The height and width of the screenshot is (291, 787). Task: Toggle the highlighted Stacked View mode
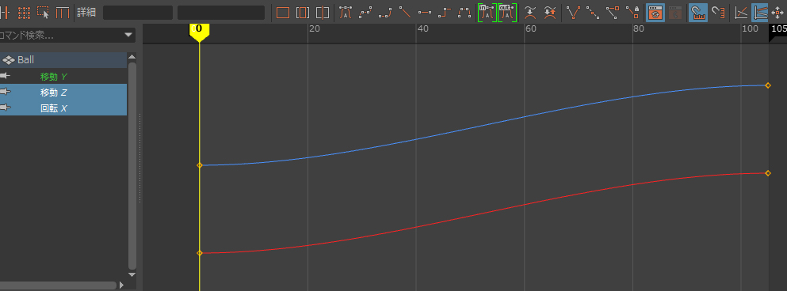(x=760, y=13)
